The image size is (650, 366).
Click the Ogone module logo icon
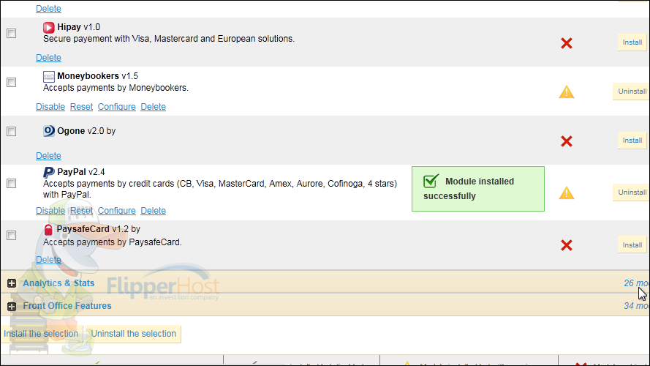tap(48, 131)
